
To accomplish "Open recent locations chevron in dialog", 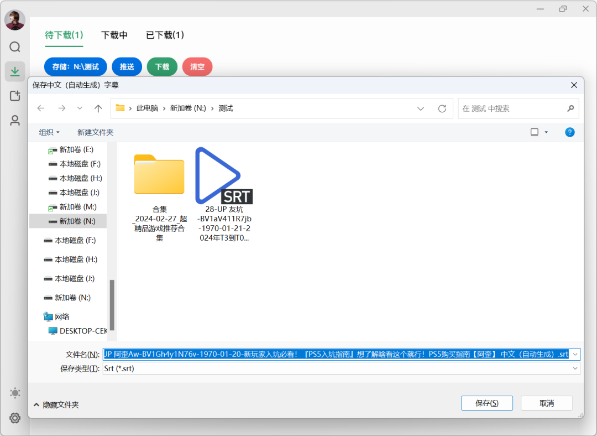I will pyautogui.click(x=80, y=108).
